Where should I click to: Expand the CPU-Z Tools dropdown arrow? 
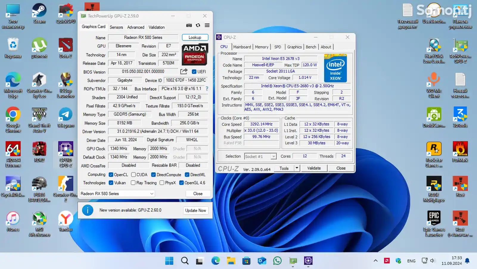pos(297,168)
